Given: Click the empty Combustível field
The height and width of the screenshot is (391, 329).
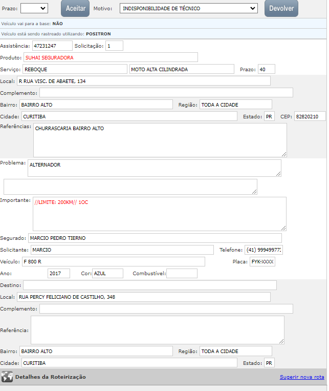Looking at the screenshot, I should click(x=182, y=273).
